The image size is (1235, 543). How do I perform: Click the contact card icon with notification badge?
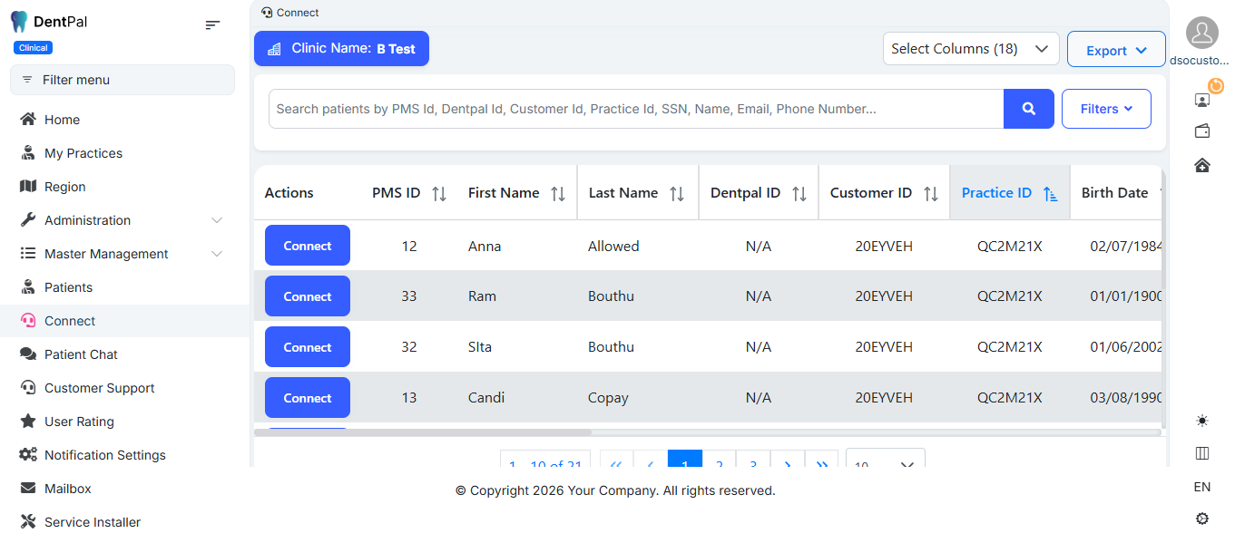point(1202,99)
